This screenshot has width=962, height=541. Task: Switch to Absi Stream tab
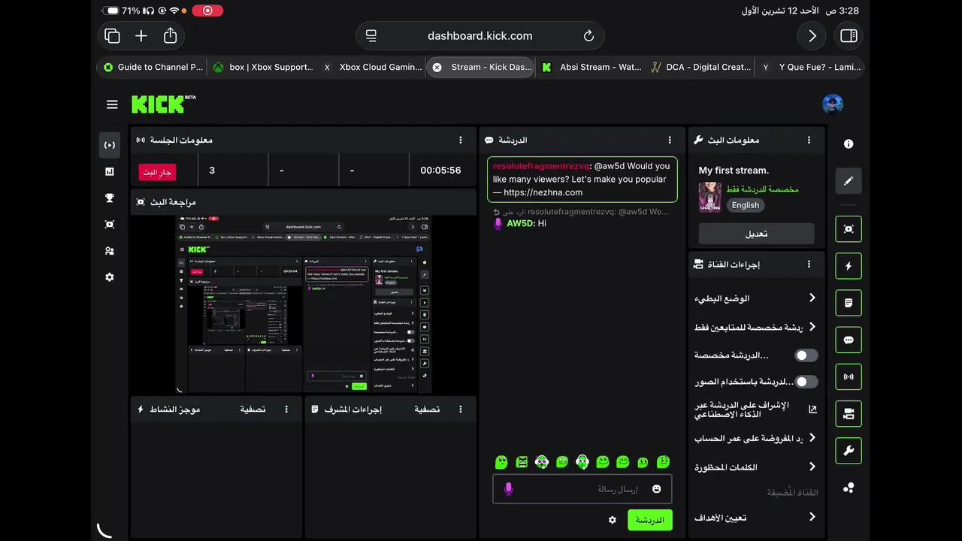point(591,67)
